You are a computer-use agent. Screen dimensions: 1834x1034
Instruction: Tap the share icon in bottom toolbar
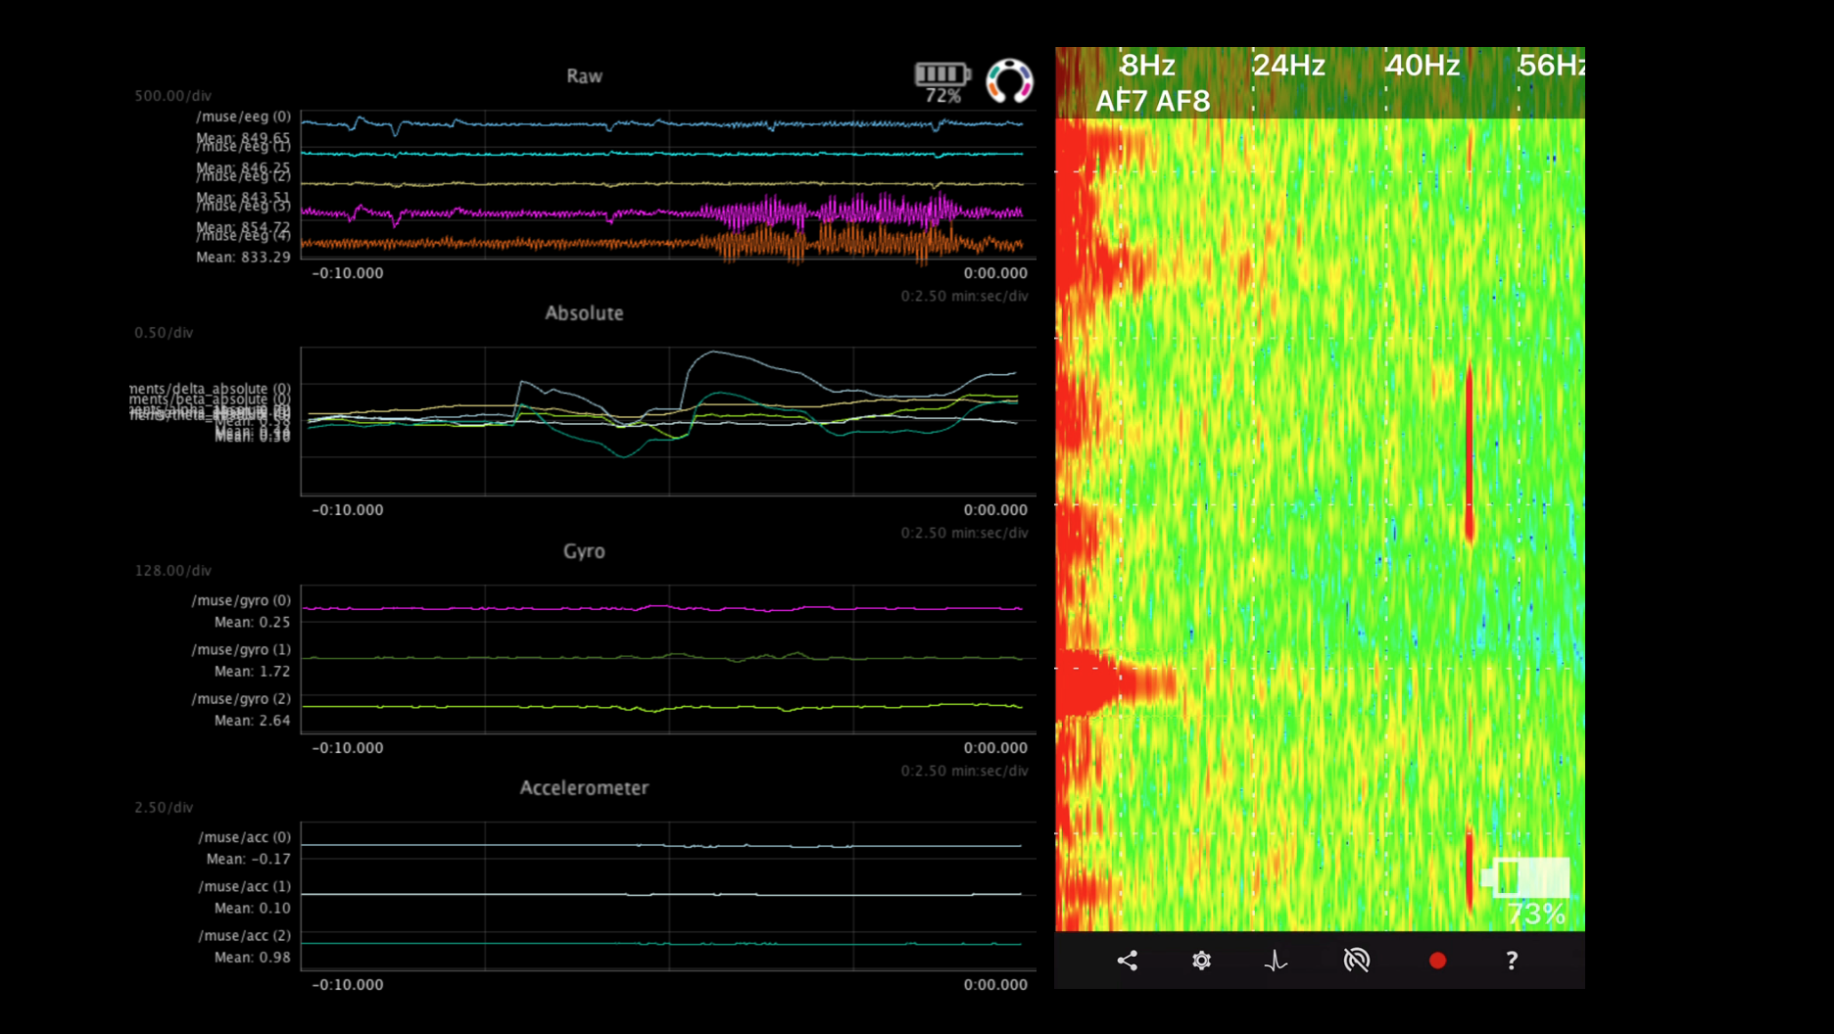1127,961
